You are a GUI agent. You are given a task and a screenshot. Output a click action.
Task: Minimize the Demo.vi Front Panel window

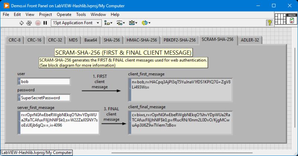[x=258, y=6]
